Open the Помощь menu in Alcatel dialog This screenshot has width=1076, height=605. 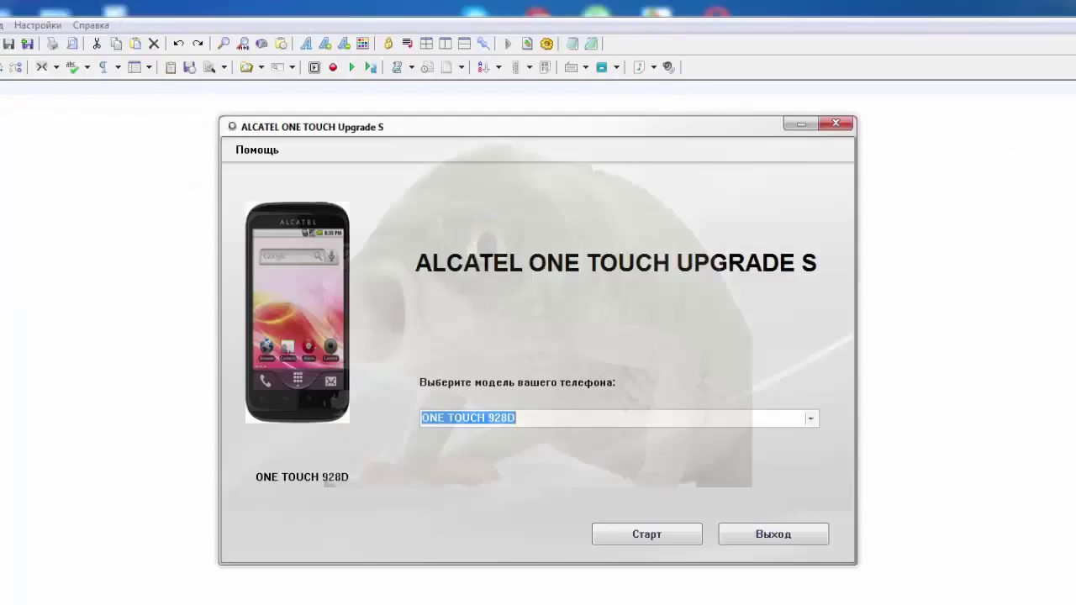pyautogui.click(x=257, y=150)
